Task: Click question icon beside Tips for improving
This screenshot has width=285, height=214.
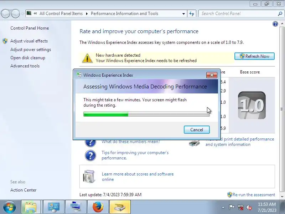Action: pos(90,156)
